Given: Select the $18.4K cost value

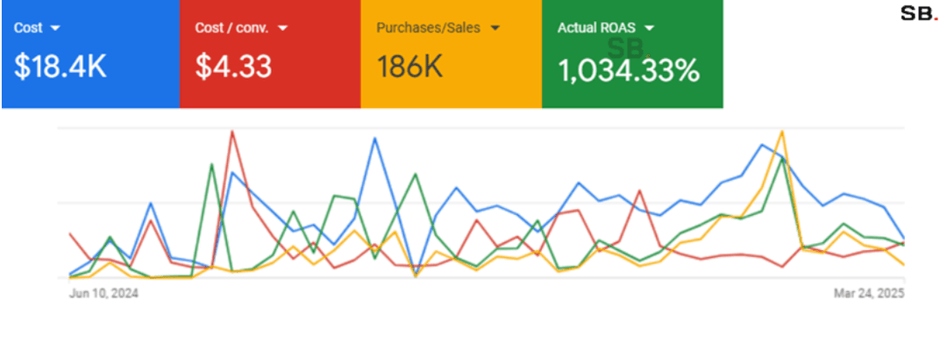Looking at the screenshot, I should tap(61, 68).
